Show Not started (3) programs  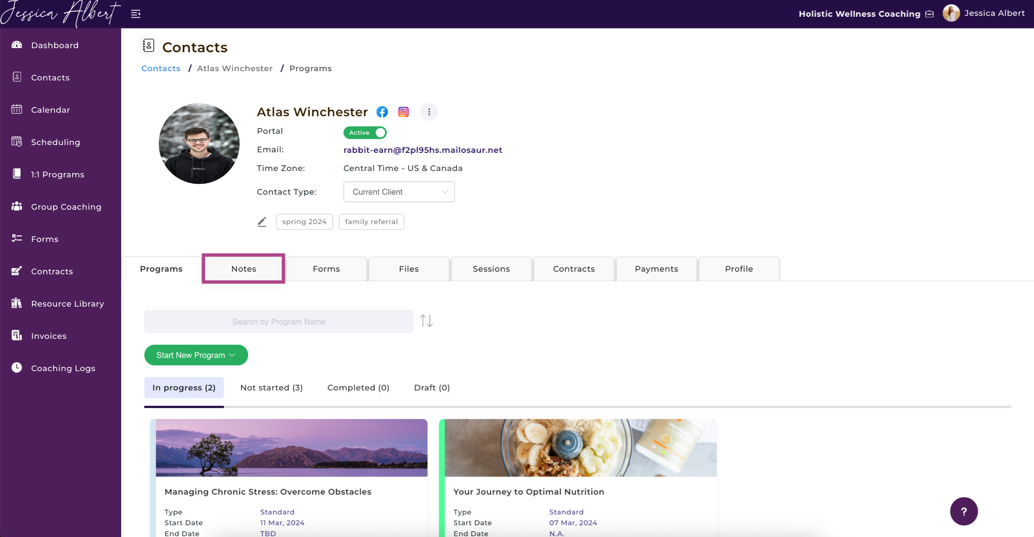tap(272, 387)
